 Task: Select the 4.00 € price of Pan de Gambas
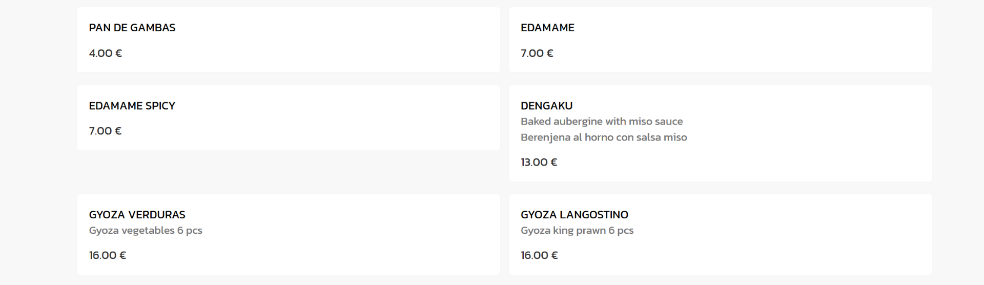(105, 53)
